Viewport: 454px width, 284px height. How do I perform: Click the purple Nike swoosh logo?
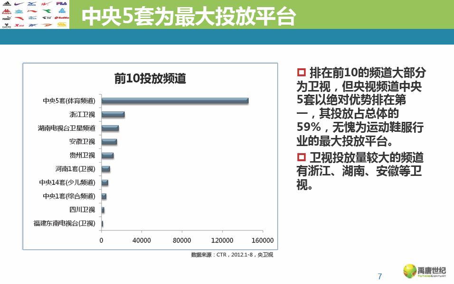pos(19,4)
